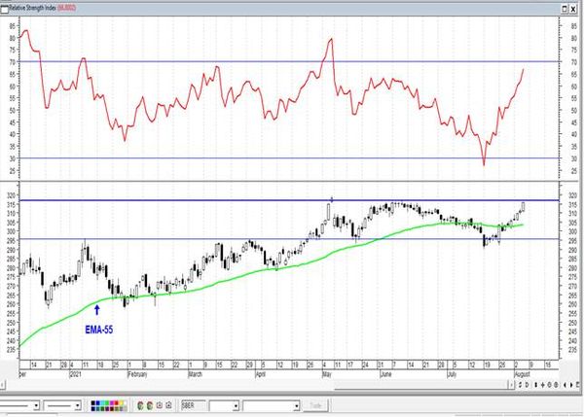Open the first line style dropdown
This screenshot has width=584, height=417.
37,405
